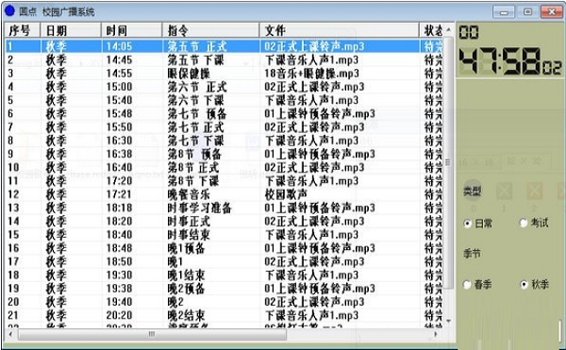The width and height of the screenshot is (566, 350).
Task: Minimize the 校园广播系统 window
Action: coord(504,12)
